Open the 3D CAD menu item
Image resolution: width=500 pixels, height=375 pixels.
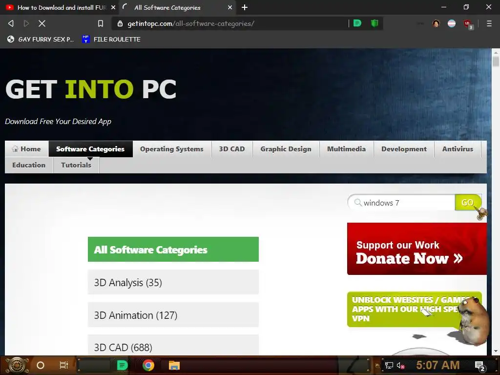point(232,149)
